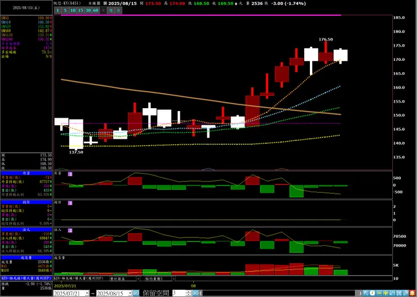Click the 08 month axis marker

coord(194,286)
